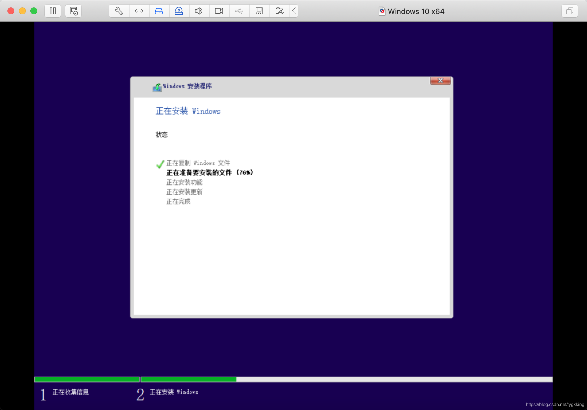This screenshot has width=587, height=410.
Task: Click the macOS green fullscreen button
Action: [34, 11]
